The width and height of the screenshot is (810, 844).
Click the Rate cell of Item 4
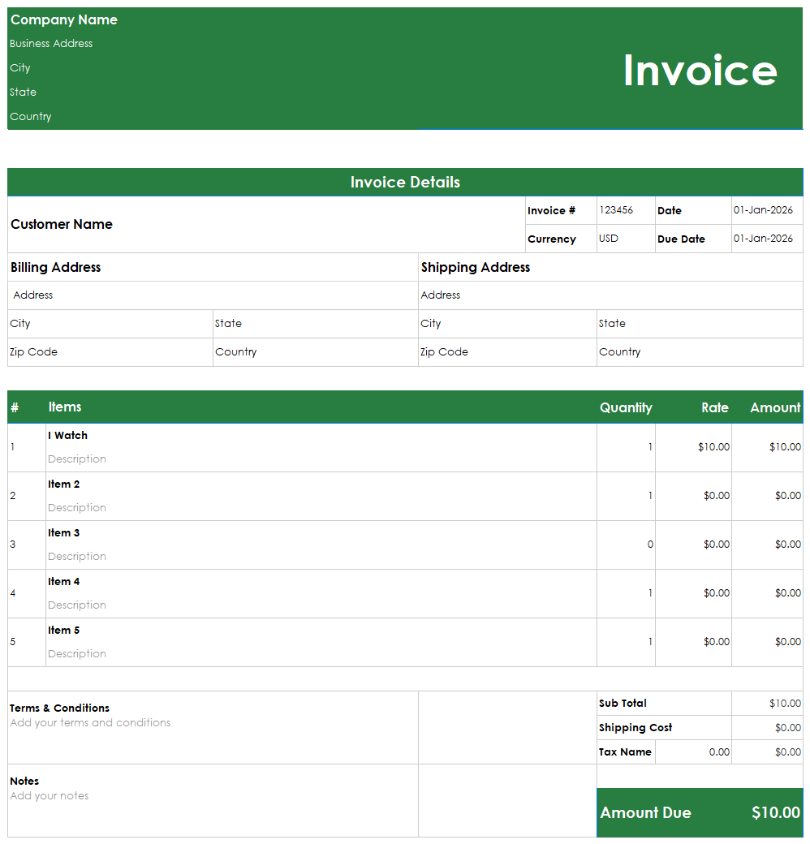pos(693,592)
